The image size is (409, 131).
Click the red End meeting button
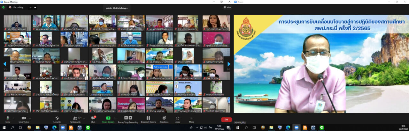226,120
